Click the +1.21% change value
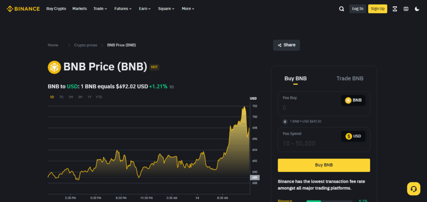 [x=158, y=87]
